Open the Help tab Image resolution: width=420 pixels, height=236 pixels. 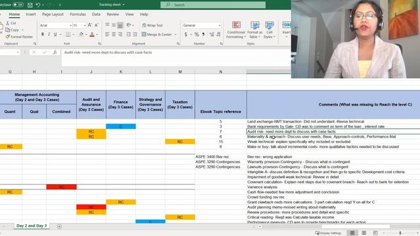point(144,14)
